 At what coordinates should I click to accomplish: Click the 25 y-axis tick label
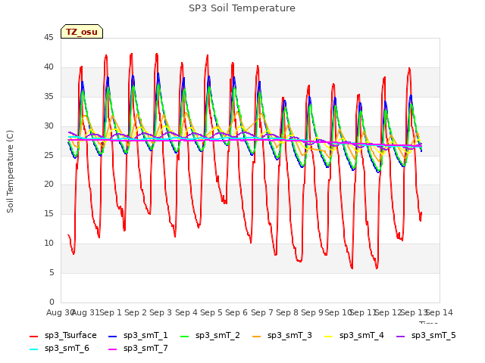(x=48, y=155)
